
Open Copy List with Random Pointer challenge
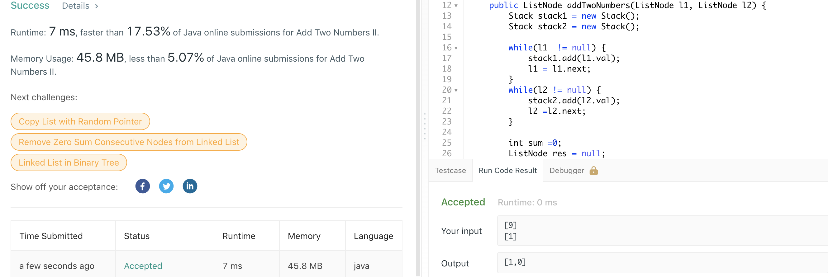(x=80, y=121)
